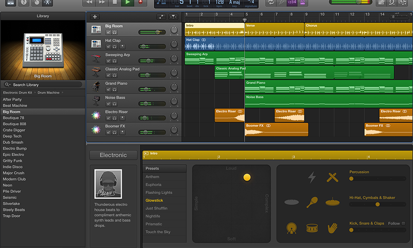Toggle the hi-hat icon
This screenshot has height=248, width=413.
click(x=332, y=202)
